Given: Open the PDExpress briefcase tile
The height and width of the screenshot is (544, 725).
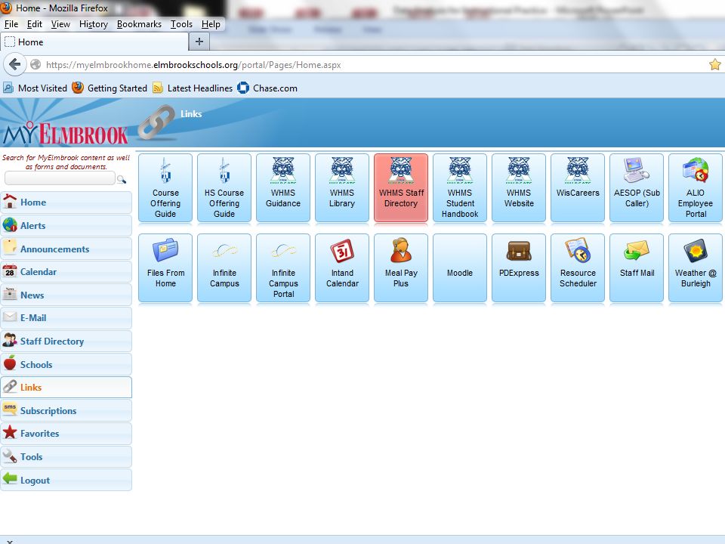Looking at the screenshot, I should tap(519, 267).
